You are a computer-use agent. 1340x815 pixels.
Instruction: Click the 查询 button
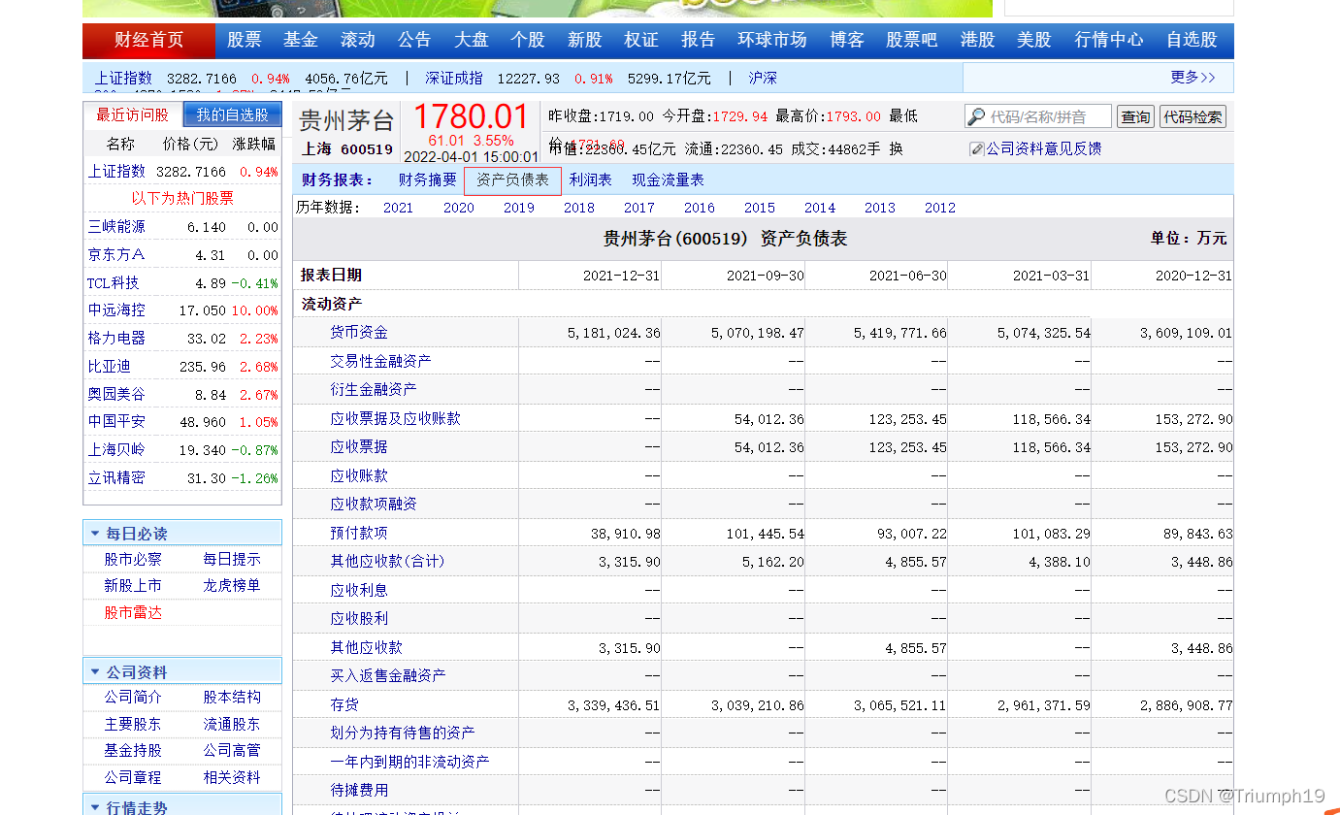coord(1135,117)
